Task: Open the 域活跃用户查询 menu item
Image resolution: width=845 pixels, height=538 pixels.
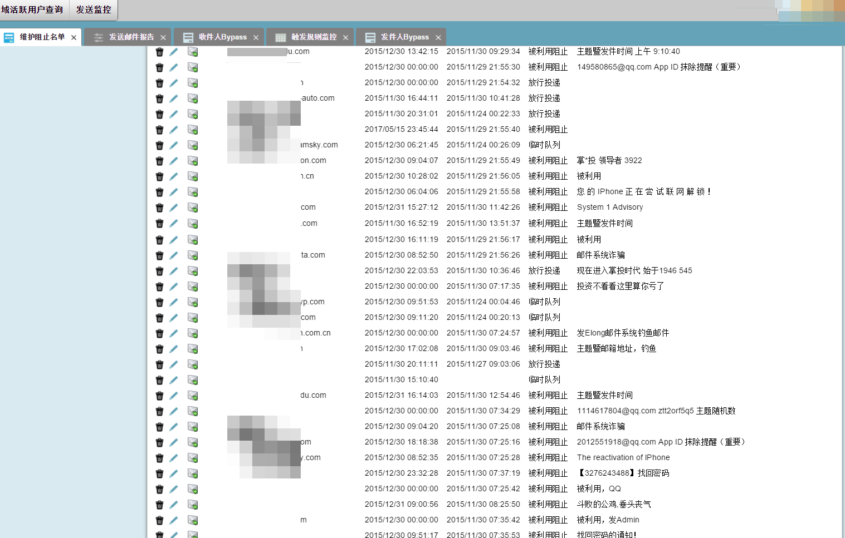Action: click(32, 10)
